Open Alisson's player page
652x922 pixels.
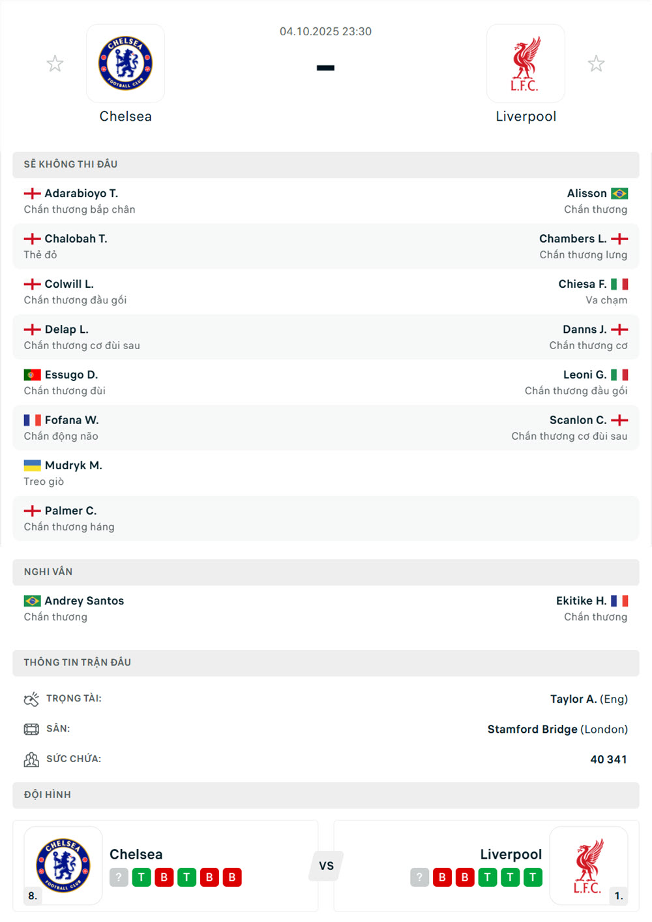coord(586,193)
